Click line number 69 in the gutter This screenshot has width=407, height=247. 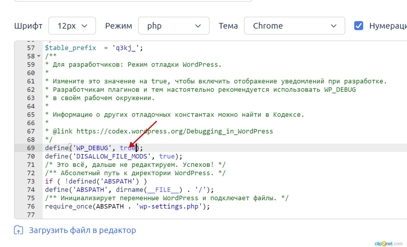click(x=31, y=148)
